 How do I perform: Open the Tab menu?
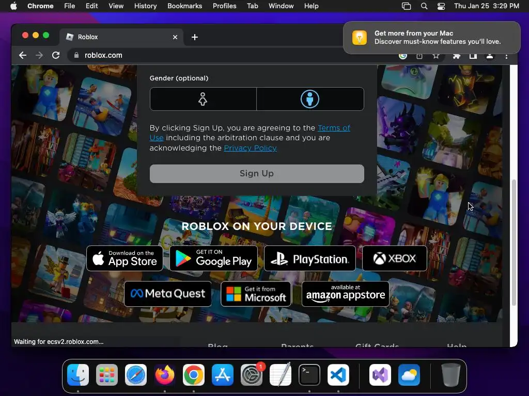click(x=252, y=6)
